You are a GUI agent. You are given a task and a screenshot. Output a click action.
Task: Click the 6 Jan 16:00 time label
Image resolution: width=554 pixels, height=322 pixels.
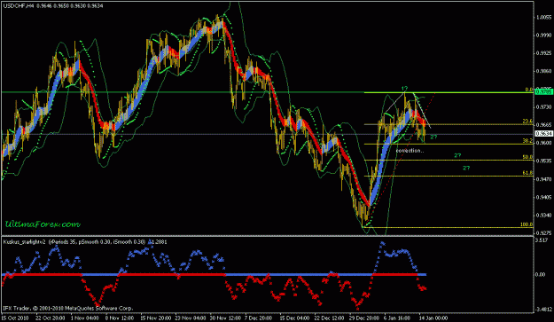pos(398,318)
